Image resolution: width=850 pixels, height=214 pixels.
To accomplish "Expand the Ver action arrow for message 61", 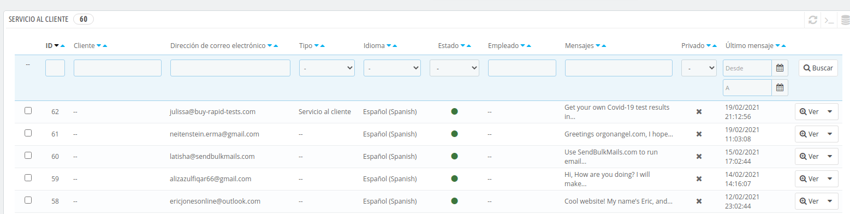I will click(x=830, y=134).
